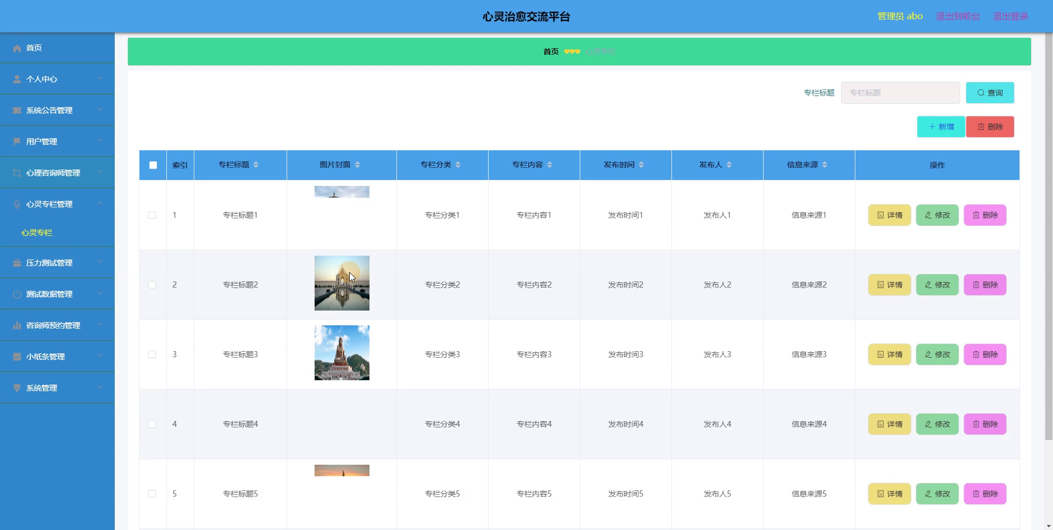Open 详情 for row 专栏标题5
The width and height of the screenshot is (1053, 530).
pyautogui.click(x=889, y=494)
